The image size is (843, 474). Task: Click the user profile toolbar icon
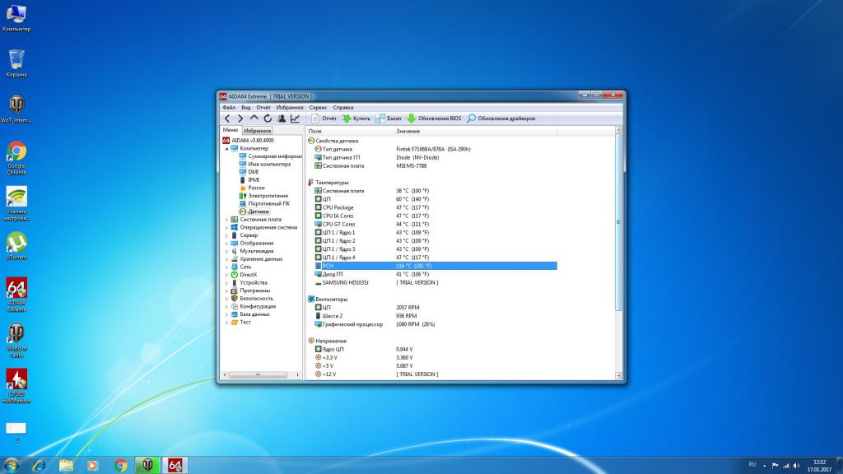(x=282, y=118)
